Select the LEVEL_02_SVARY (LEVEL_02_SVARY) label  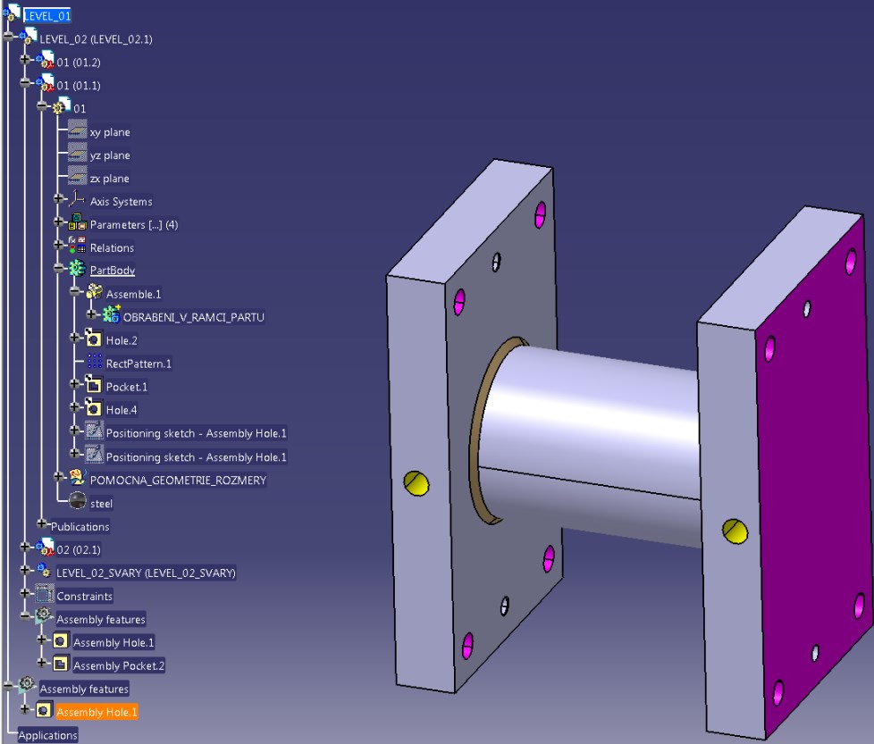tap(146, 573)
